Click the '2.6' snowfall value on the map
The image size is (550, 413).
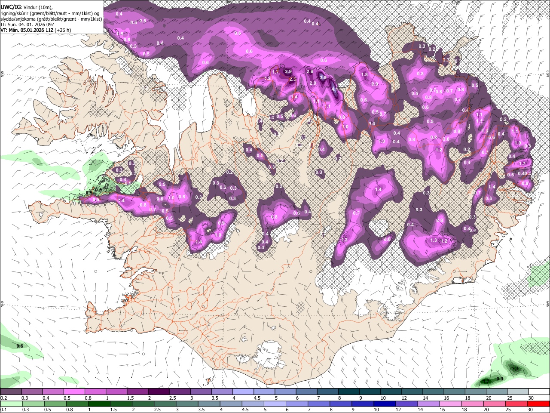click(x=309, y=71)
